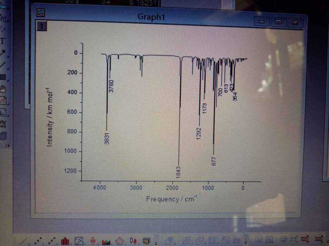Viewport: 329px width, 246px height.
Task: Choose the polar/radar plot icon
Action: [120, 241]
